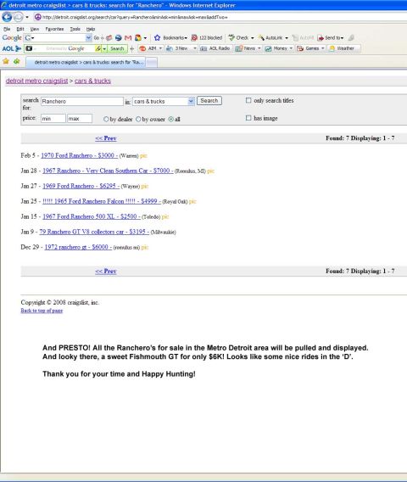Screen dimensions: 407x482
Task: Click the search for text field
Action: [x=82, y=101]
